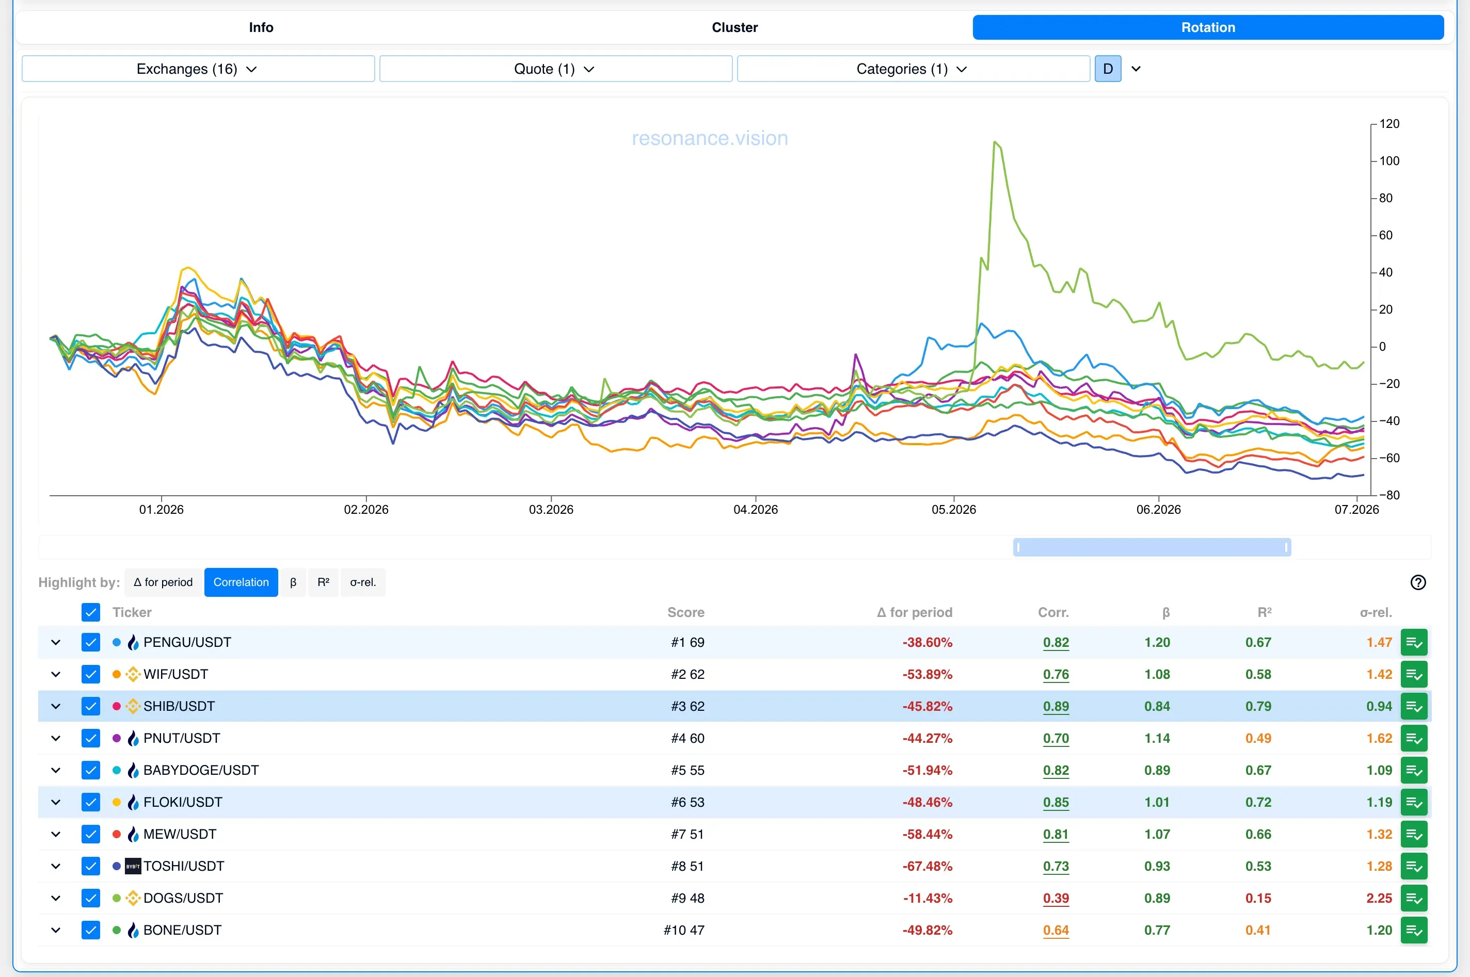This screenshot has height=977, width=1470.
Task: Open the Categories (1) dropdown
Action: [x=913, y=69]
